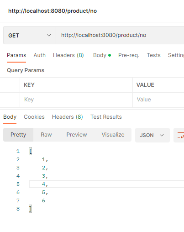Open the Settings tab
This screenshot has width=184, height=232.
tap(176, 55)
